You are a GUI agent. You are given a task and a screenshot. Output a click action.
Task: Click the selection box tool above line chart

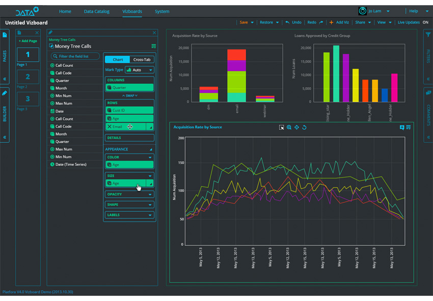[282, 128]
